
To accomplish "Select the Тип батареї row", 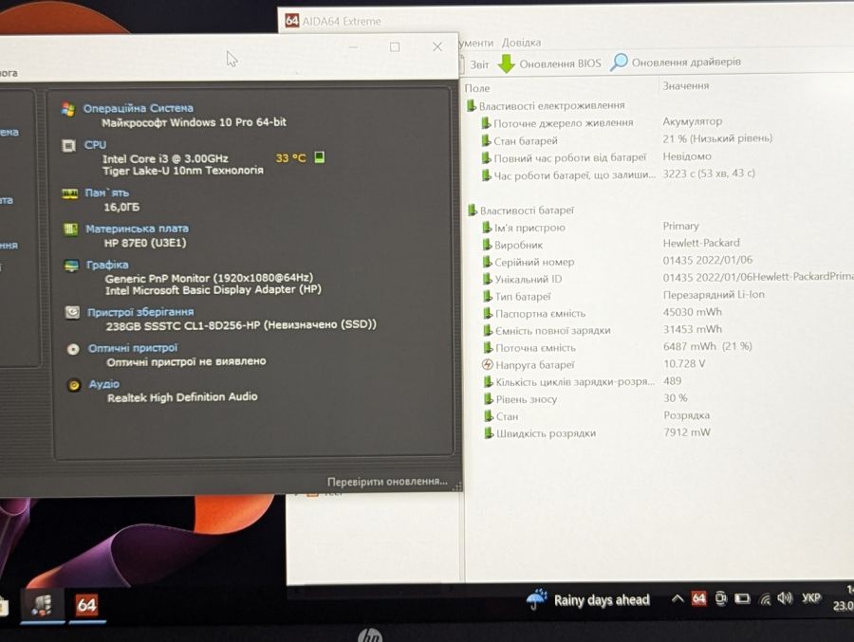I will (623, 296).
